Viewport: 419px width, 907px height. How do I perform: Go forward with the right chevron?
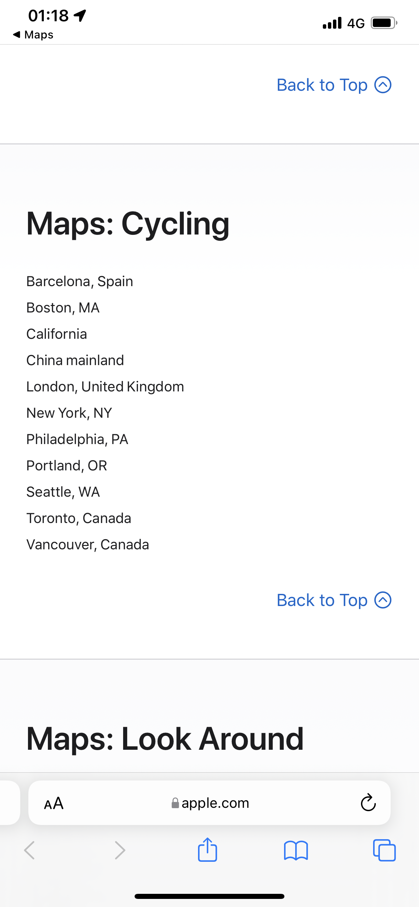pyautogui.click(x=120, y=850)
